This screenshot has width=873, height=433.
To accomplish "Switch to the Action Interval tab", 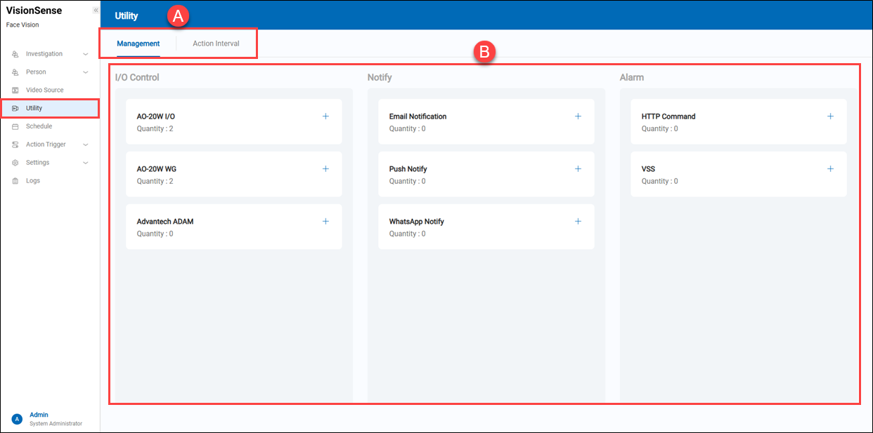I will click(x=216, y=44).
